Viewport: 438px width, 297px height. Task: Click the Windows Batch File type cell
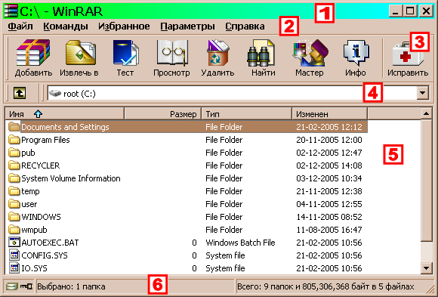tap(240, 243)
